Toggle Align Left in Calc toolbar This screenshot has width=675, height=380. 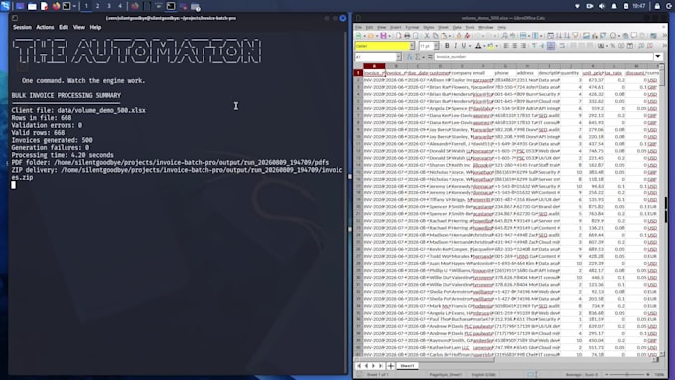click(506, 46)
